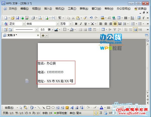Convert to traditional Chinese 繁 button
The image size is (151, 117).
pos(60,18)
